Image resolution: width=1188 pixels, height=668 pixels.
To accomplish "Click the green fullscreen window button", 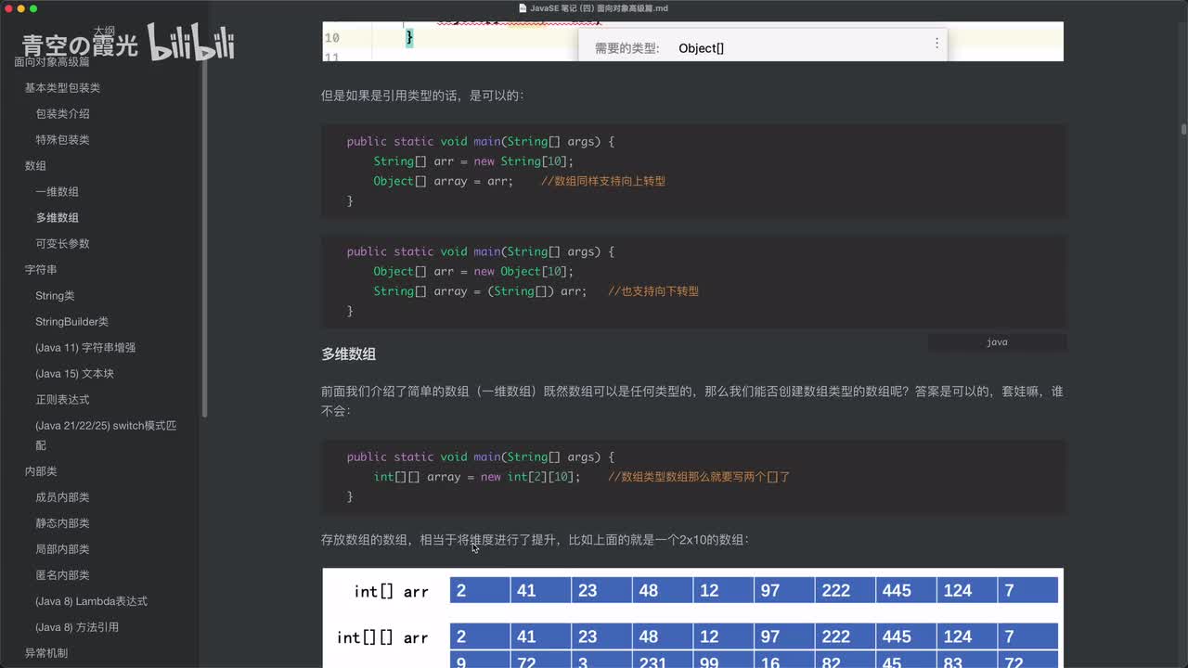I will [33, 8].
